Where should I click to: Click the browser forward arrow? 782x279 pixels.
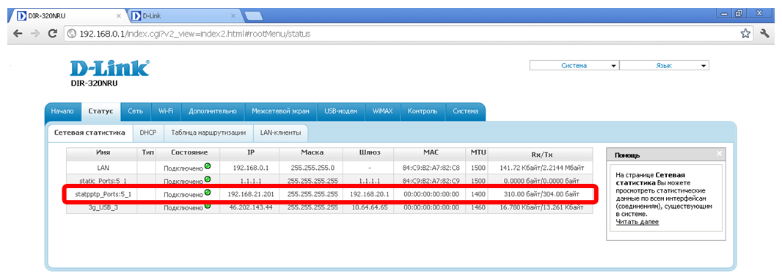click(x=34, y=34)
